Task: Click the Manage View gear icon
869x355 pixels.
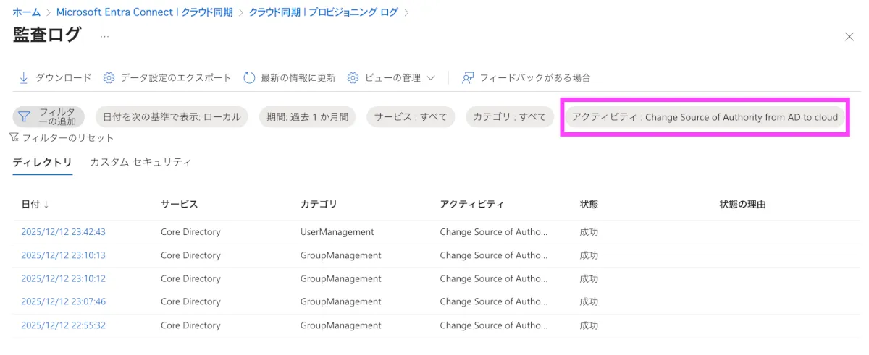Action: tap(353, 78)
